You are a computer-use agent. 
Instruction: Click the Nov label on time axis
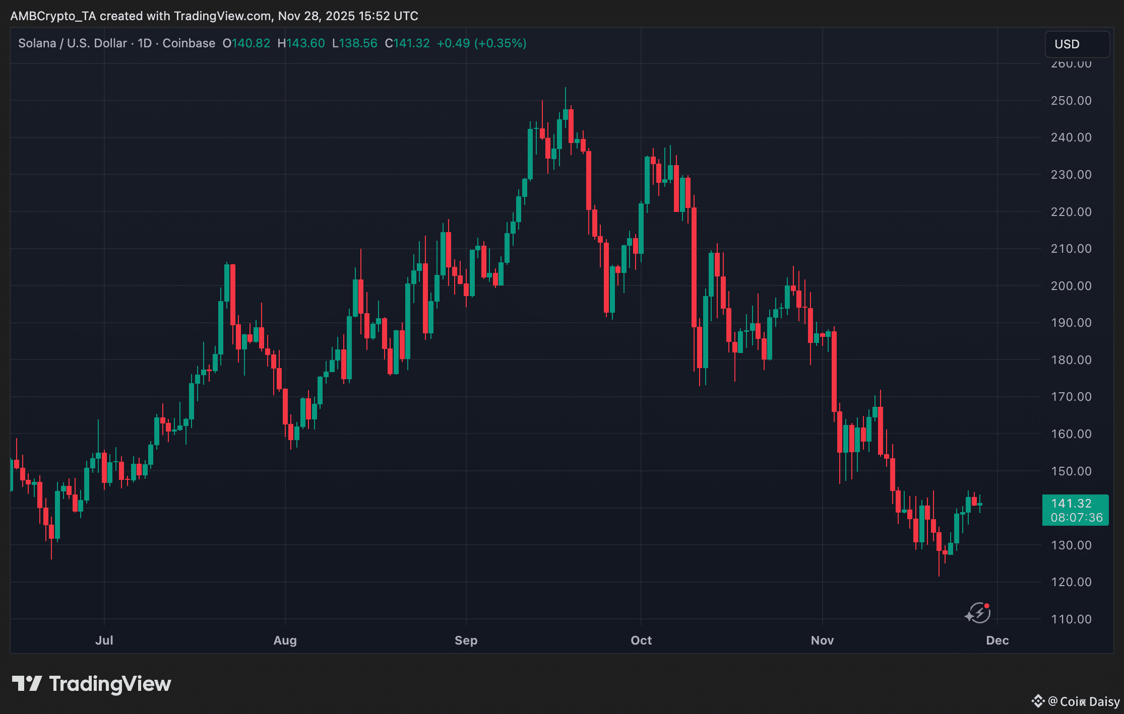click(x=822, y=640)
